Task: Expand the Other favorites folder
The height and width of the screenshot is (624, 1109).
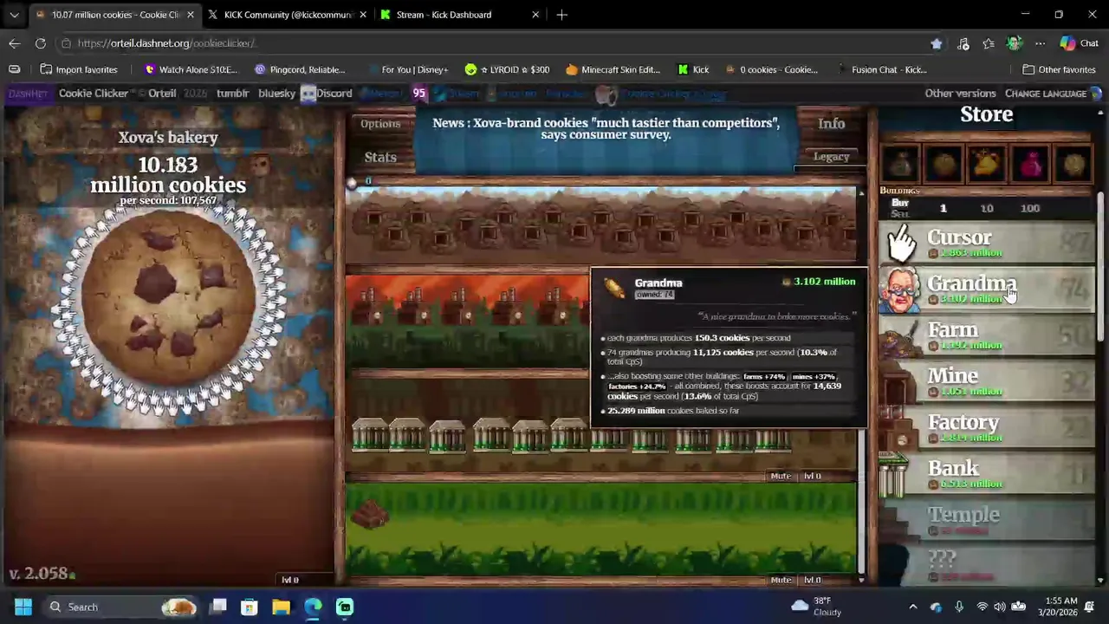Action: click(1059, 69)
